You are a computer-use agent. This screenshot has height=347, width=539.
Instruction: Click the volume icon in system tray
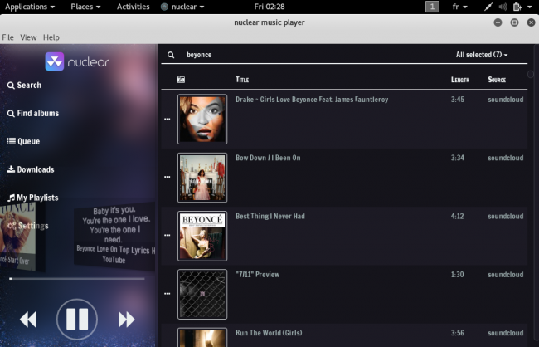coord(503,7)
